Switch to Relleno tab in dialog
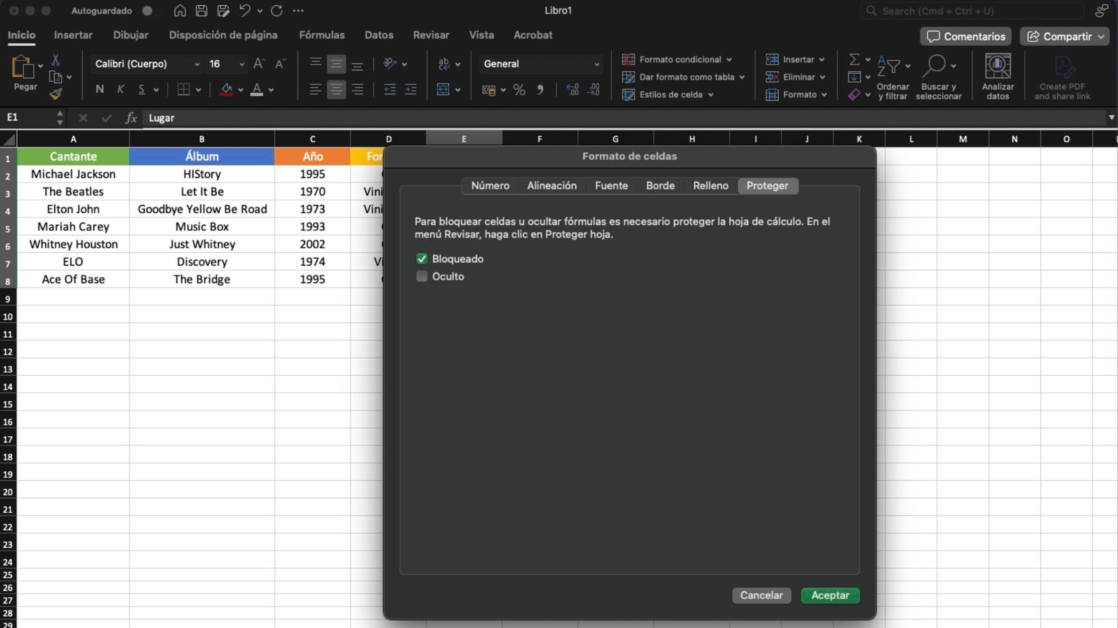Viewport: 1118px width, 628px height. click(710, 186)
